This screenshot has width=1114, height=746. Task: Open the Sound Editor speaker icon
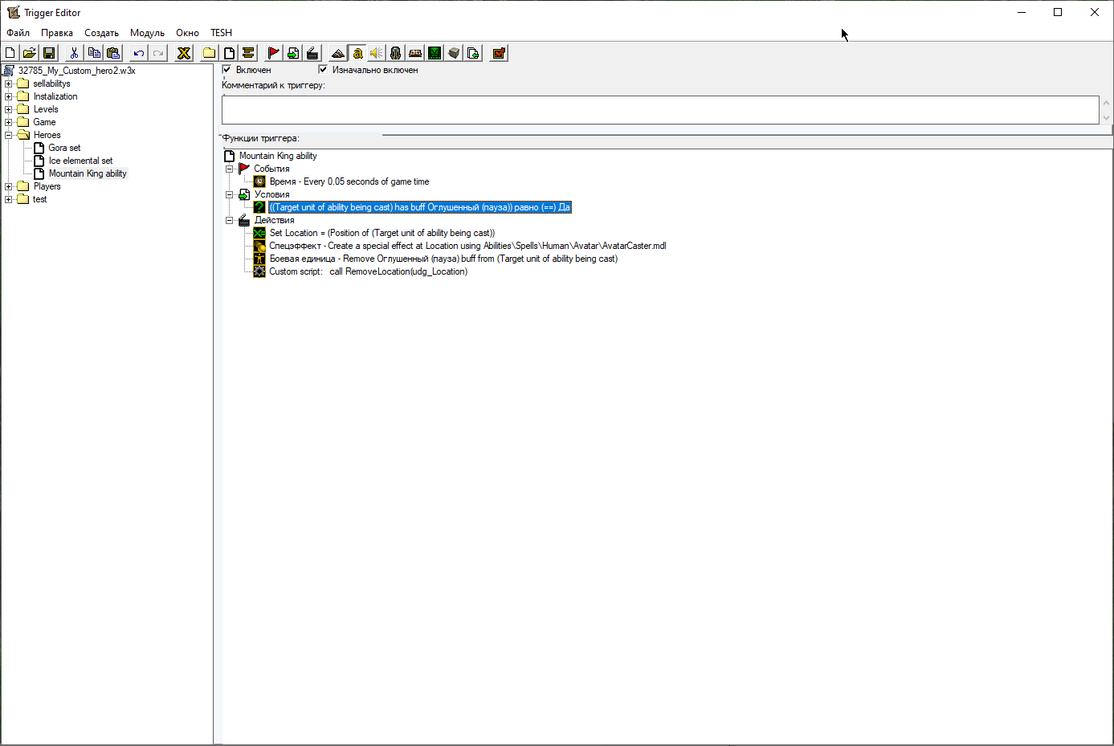(377, 53)
